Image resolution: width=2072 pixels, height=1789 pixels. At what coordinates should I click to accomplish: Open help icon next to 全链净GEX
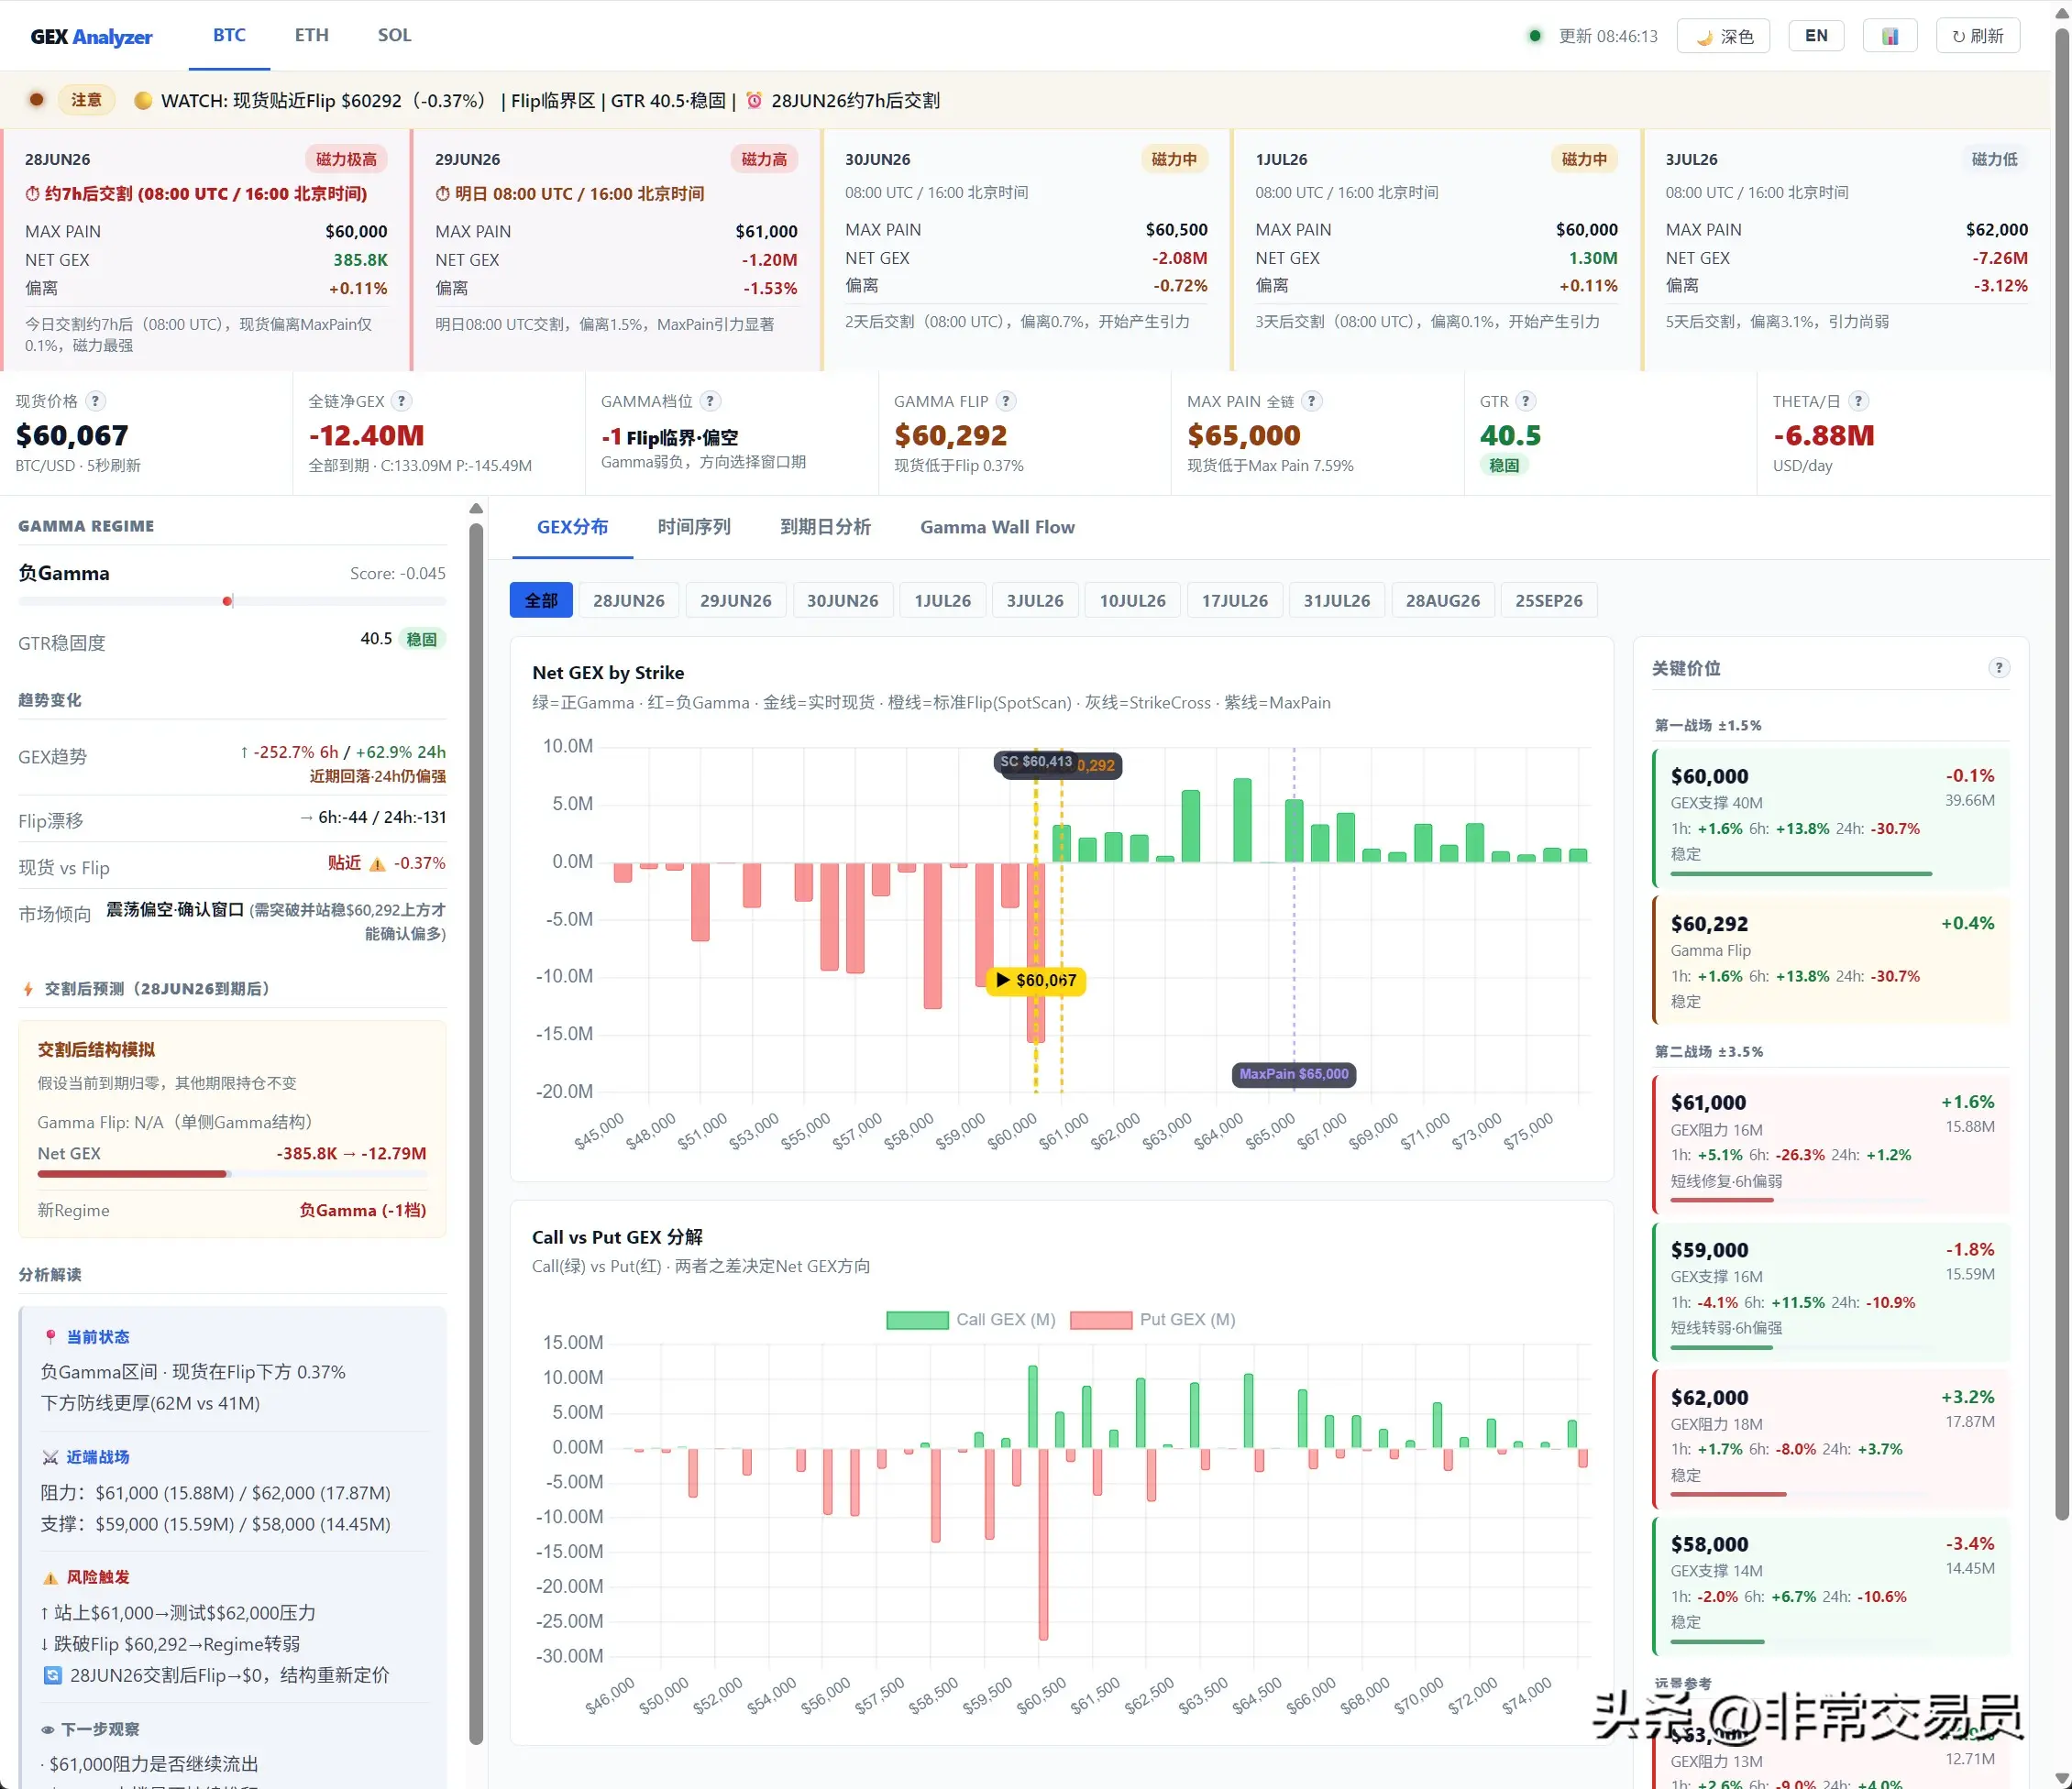401,401
